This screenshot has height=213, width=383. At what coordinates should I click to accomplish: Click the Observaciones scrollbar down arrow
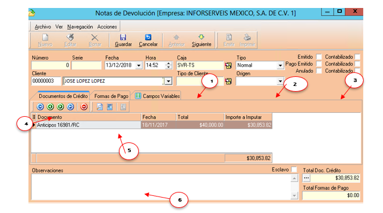coord(294,196)
